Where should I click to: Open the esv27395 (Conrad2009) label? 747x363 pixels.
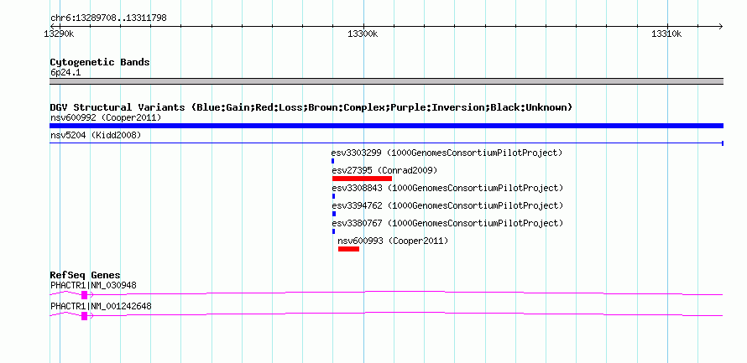click(384, 170)
